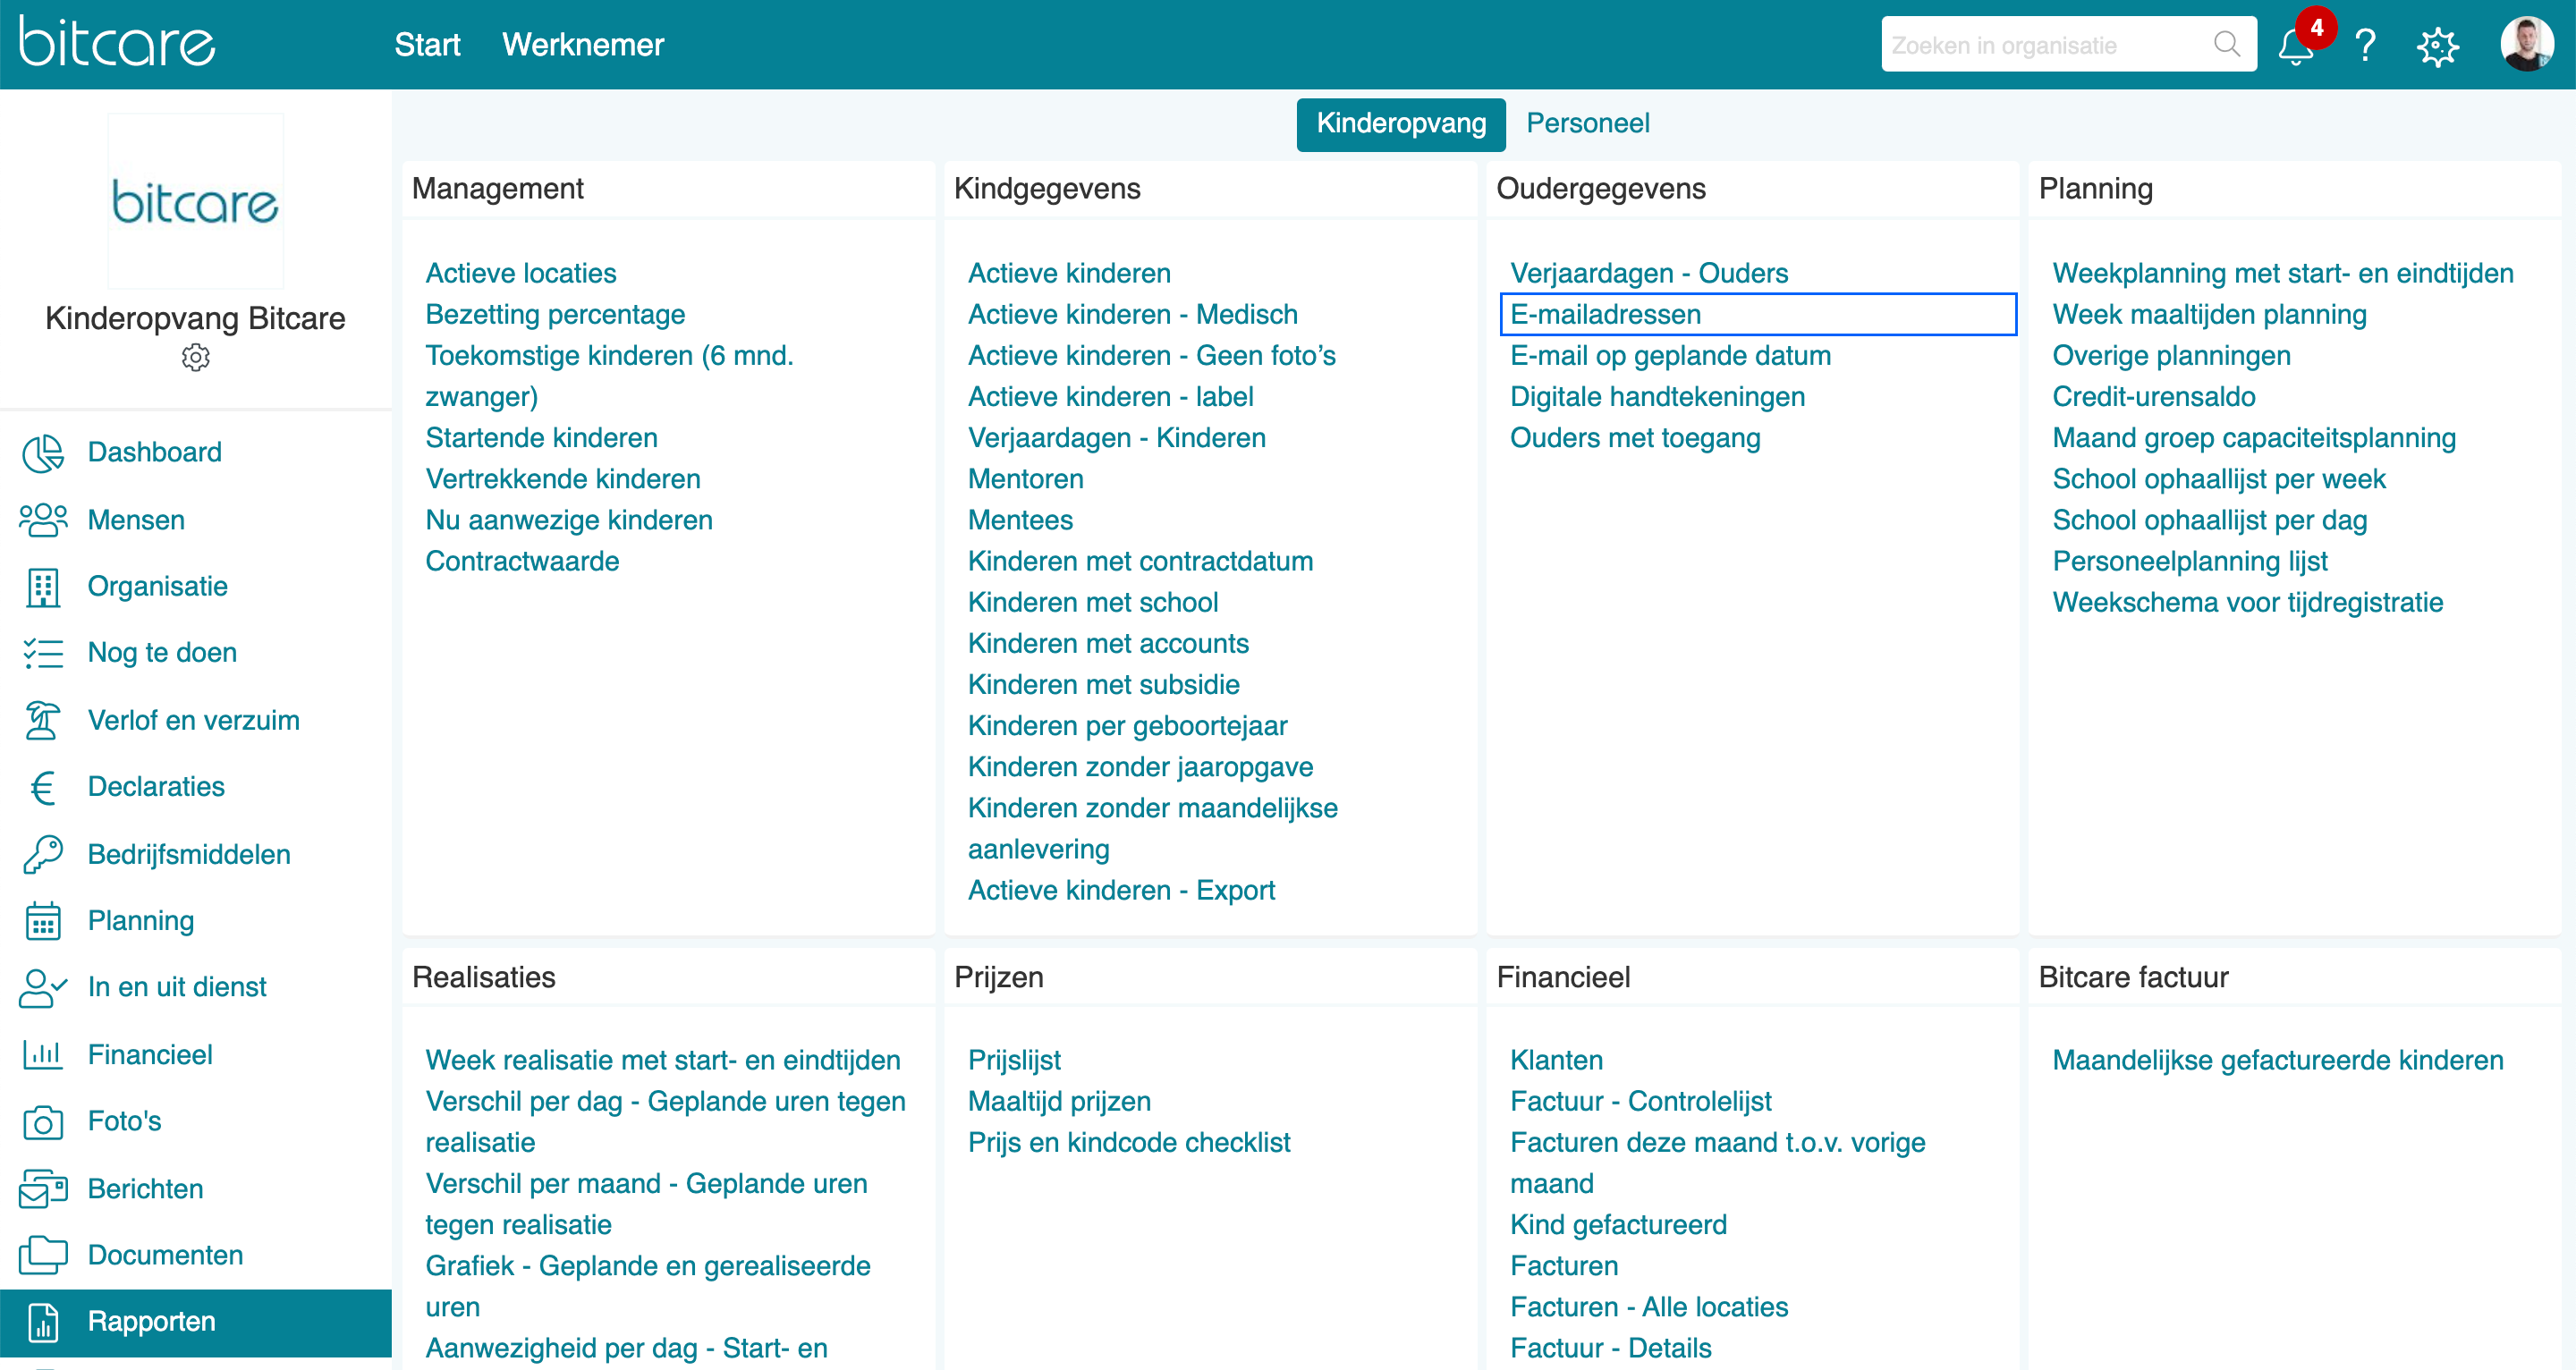The height and width of the screenshot is (1370, 2576).
Task: Open Weekplanning met start- en eindtijden
Action: coord(2283,273)
